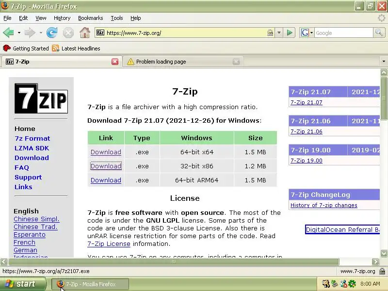Open the View menu

coord(41,18)
